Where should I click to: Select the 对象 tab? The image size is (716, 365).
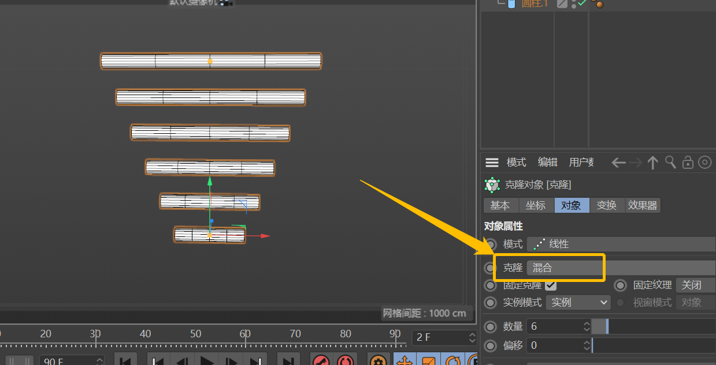click(x=572, y=205)
